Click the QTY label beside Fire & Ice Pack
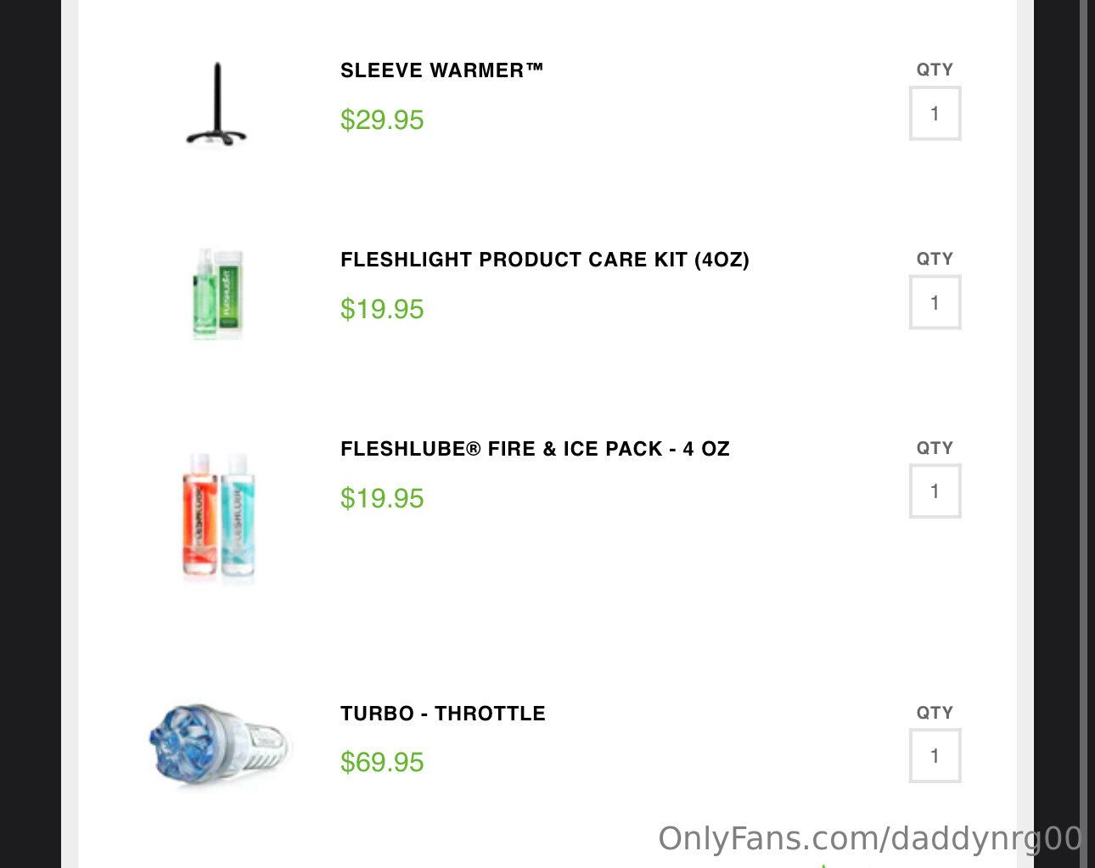The width and height of the screenshot is (1095, 868). tap(935, 448)
